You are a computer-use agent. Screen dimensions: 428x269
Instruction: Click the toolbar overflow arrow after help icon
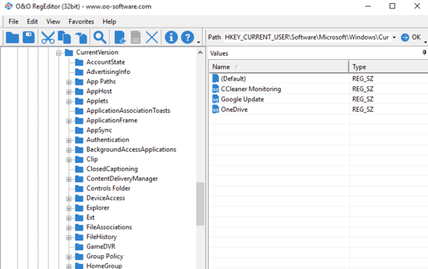(x=199, y=42)
